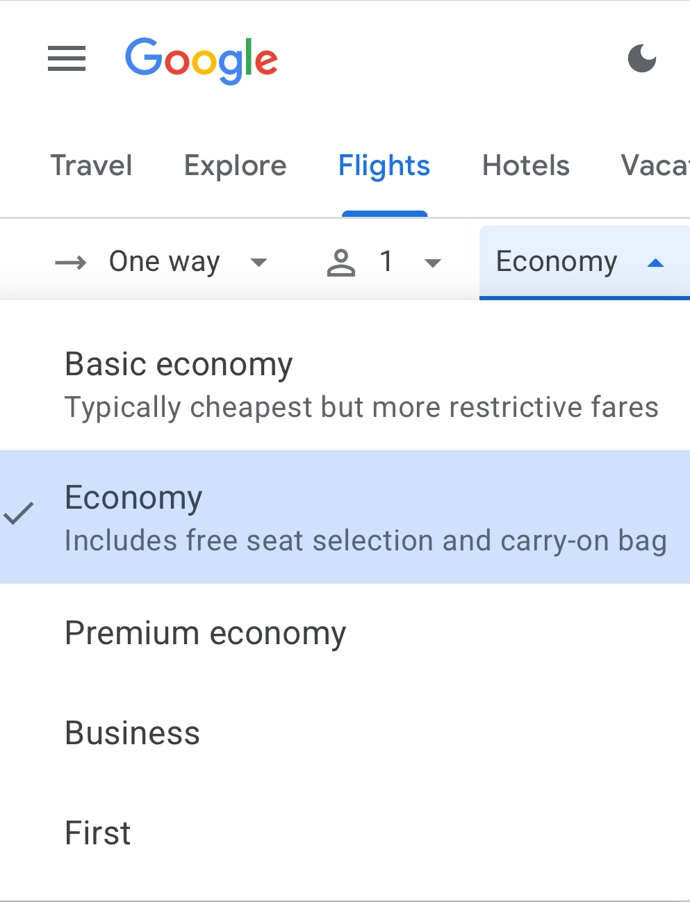Expand the passenger count dropdown arrow

tap(433, 263)
